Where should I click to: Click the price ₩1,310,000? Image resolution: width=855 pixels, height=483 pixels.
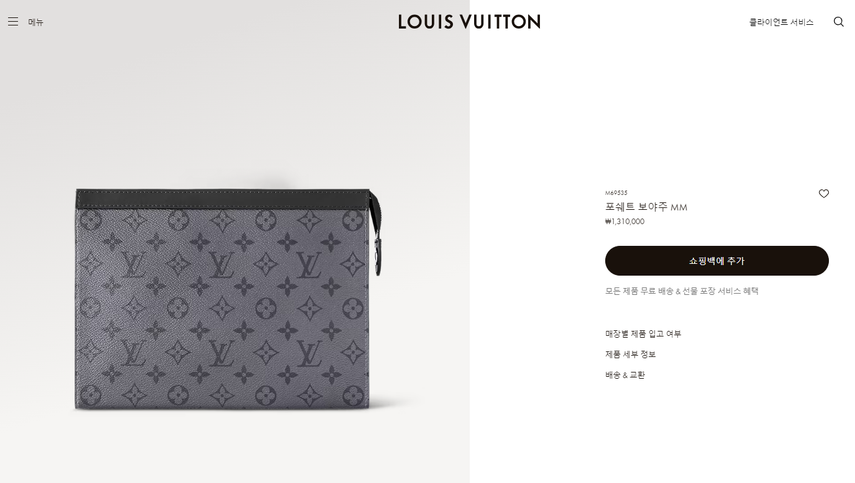pos(624,222)
